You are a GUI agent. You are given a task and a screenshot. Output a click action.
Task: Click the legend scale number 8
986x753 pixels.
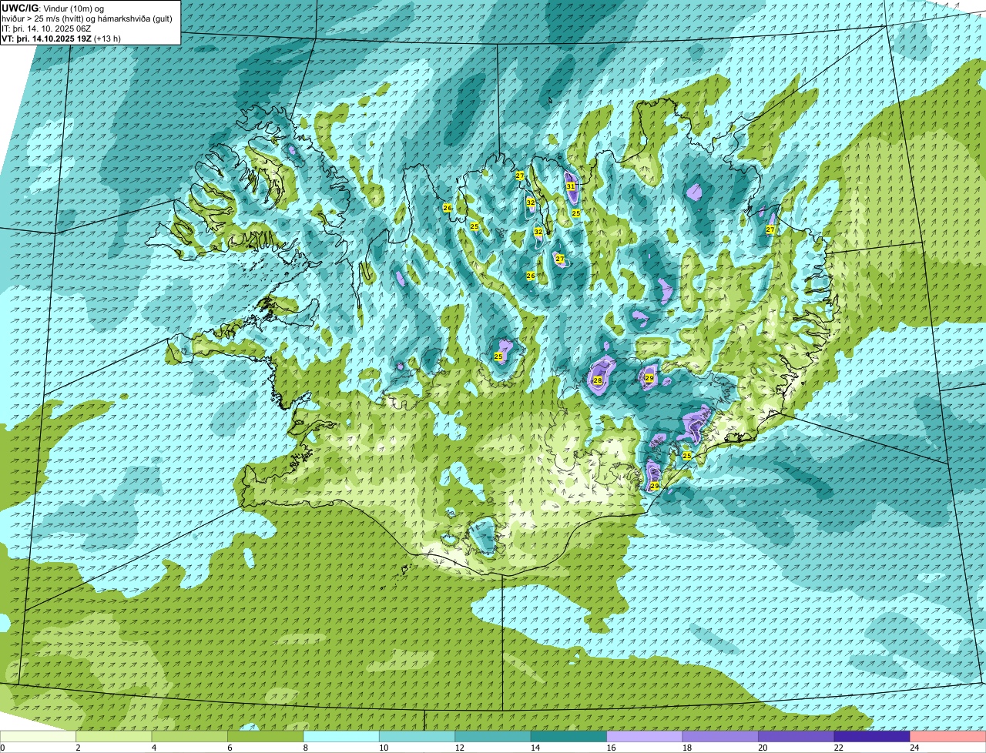point(305,748)
